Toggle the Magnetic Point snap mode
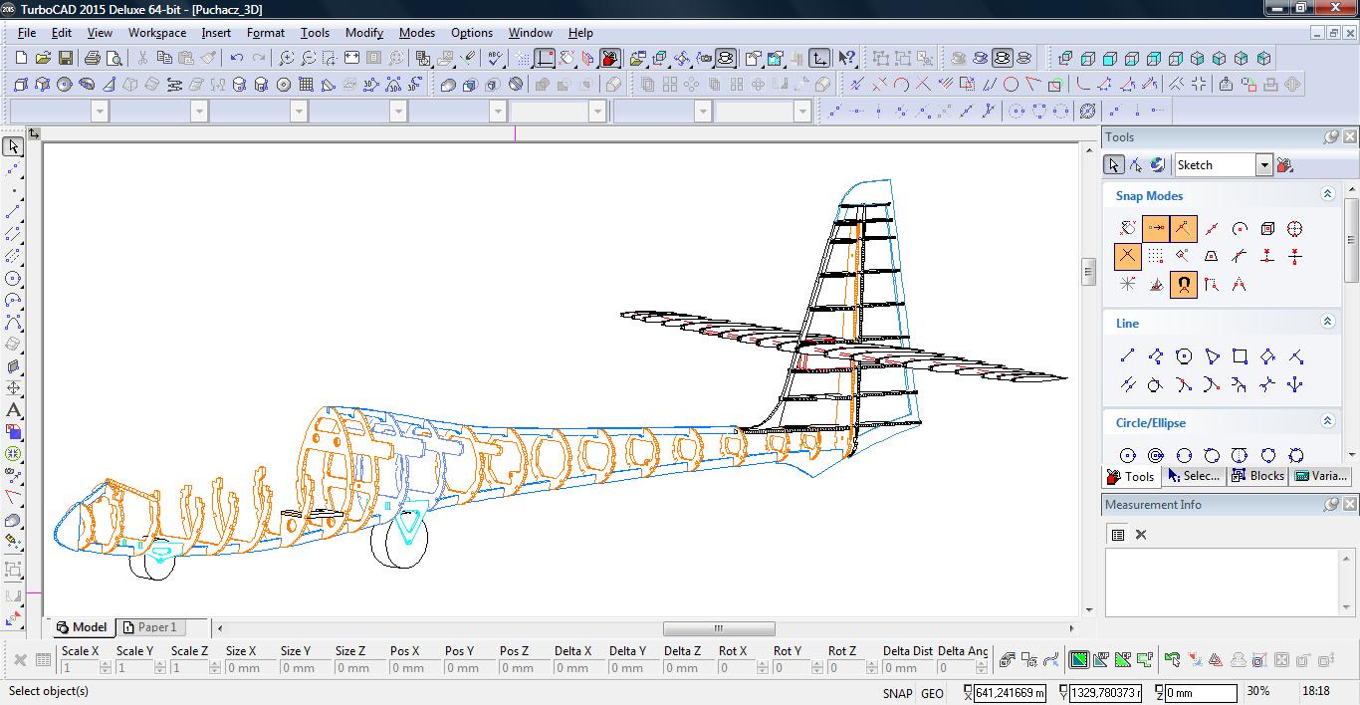 (1184, 285)
